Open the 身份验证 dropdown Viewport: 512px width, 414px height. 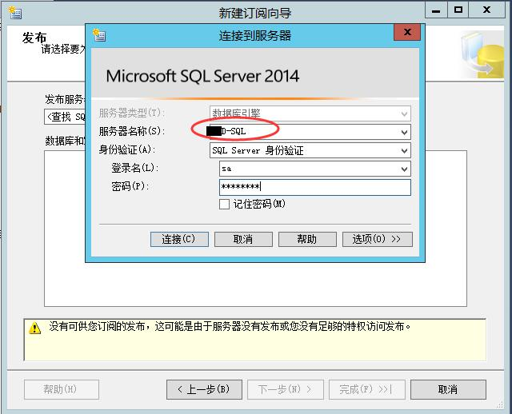pos(404,150)
